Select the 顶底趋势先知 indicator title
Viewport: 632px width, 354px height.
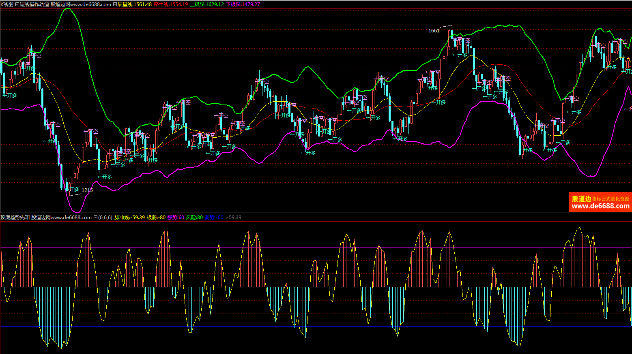(15, 218)
